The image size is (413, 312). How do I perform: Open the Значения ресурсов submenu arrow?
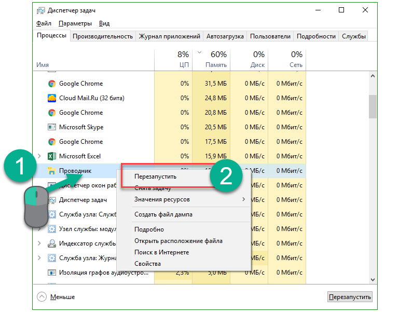click(244, 199)
